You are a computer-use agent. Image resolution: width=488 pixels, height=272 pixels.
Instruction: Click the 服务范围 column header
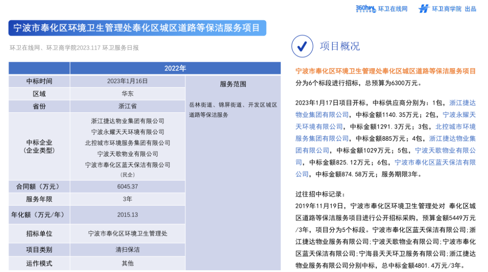[x=233, y=84]
